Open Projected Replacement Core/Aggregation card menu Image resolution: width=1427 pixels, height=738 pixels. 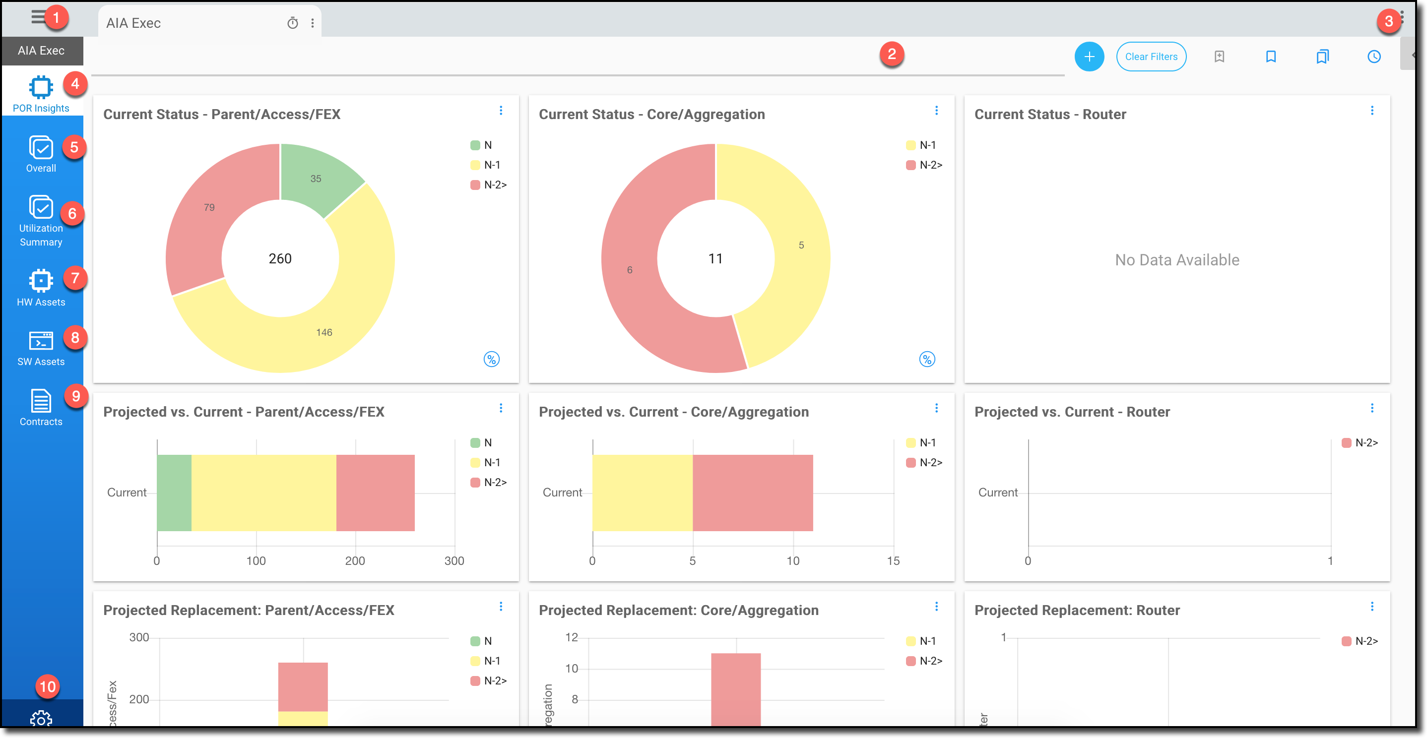936,606
